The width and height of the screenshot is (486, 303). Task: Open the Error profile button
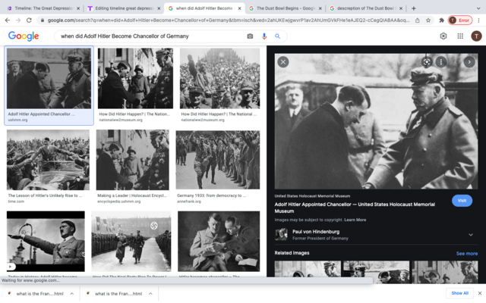point(460,20)
